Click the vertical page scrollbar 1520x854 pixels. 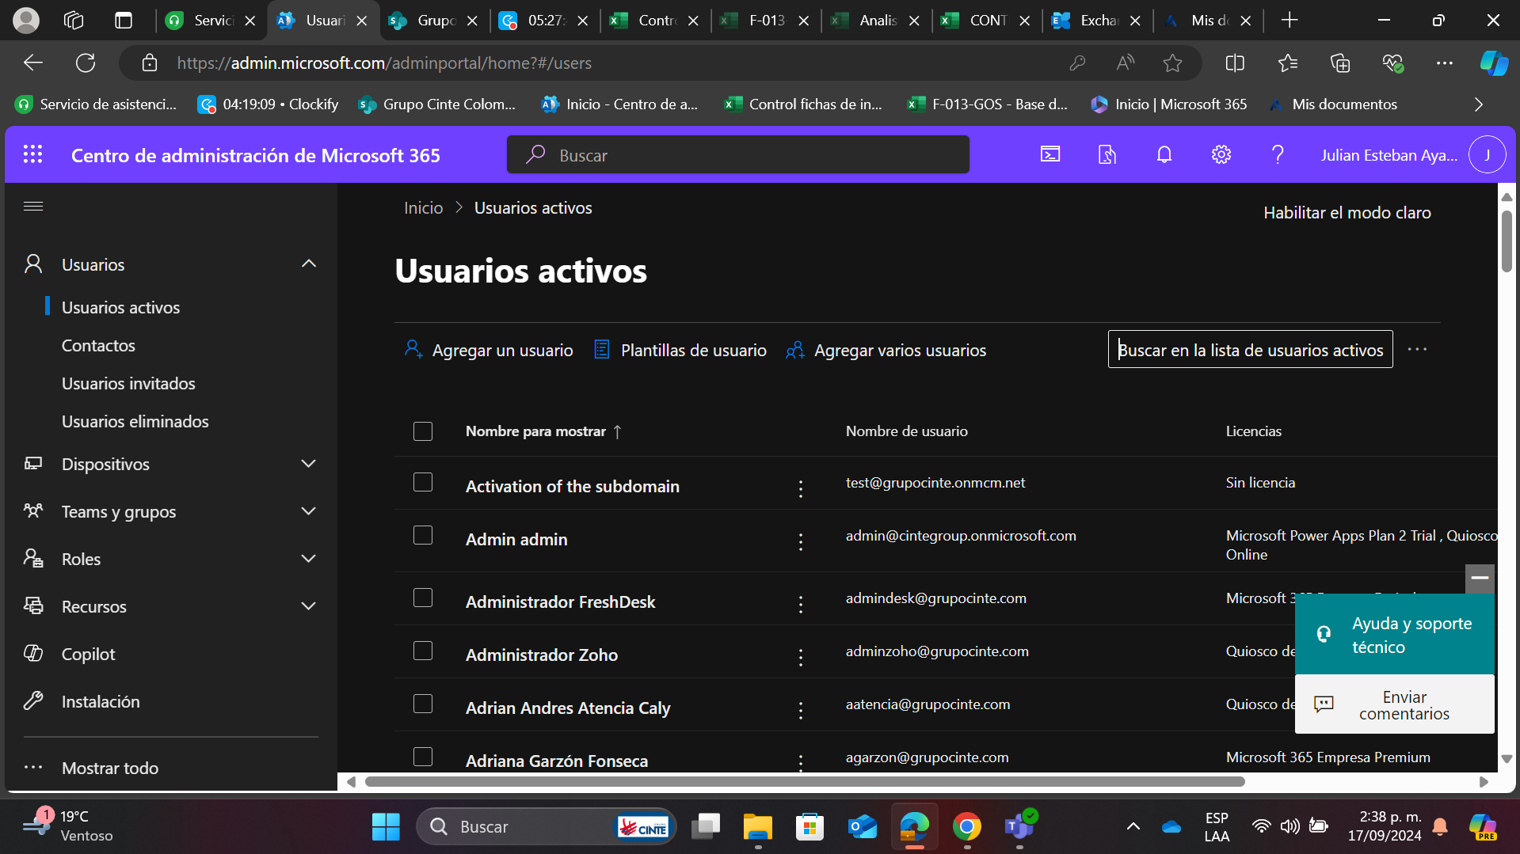(x=1507, y=241)
